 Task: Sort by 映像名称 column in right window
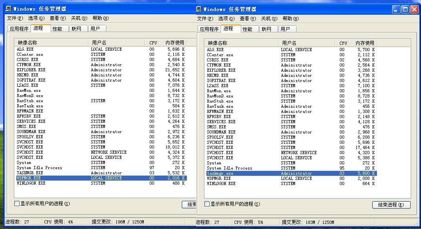pyautogui.click(x=241, y=43)
